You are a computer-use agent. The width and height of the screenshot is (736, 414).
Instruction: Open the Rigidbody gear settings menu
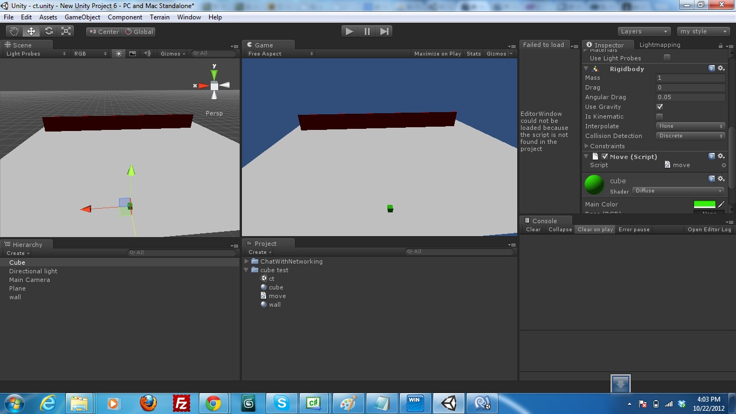(x=721, y=68)
